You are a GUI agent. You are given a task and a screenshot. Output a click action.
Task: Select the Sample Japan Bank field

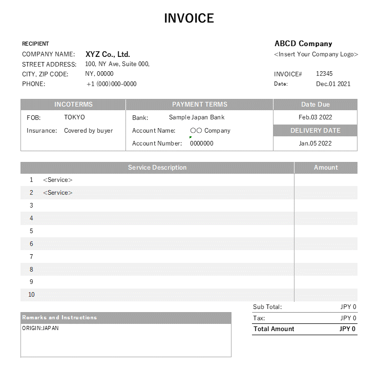pyautogui.click(x=197, y=117)
